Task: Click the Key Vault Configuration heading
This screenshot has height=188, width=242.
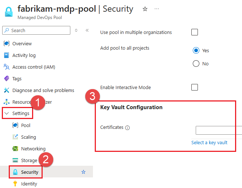Action: 131,107
